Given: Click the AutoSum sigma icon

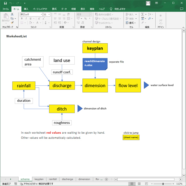Looking at the screenshot, I should pyautogui.click(x=143, y=14).
